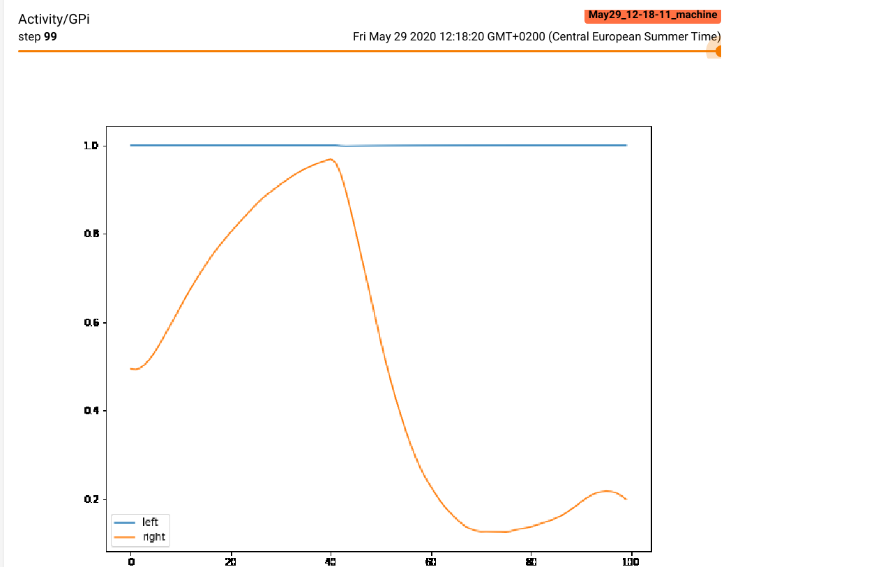
Task: Click the Fri May 29 2020 timestamp
Action: (x=536, y=36)
